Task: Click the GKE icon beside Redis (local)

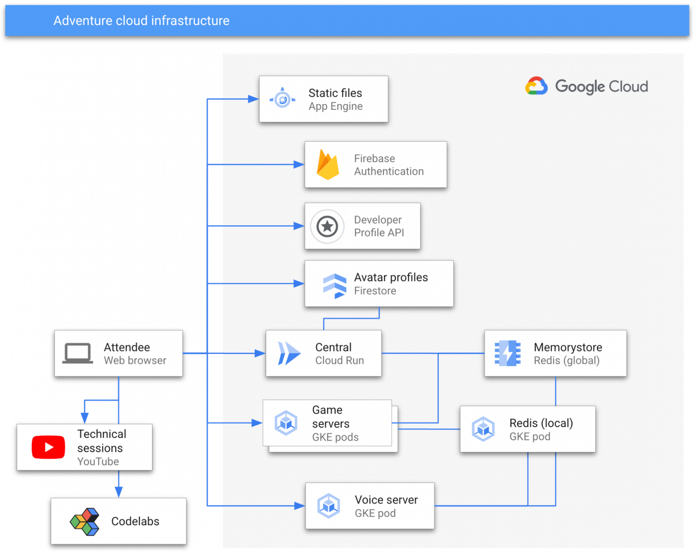Action: [x=483, y=429]
